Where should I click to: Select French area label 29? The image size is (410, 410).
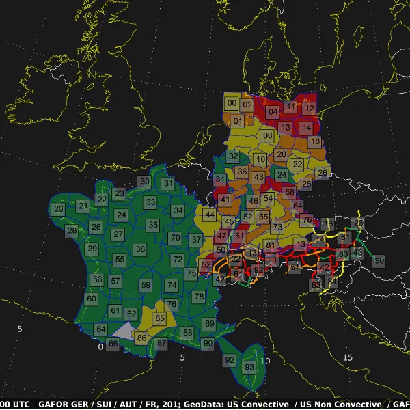[92, 249]
